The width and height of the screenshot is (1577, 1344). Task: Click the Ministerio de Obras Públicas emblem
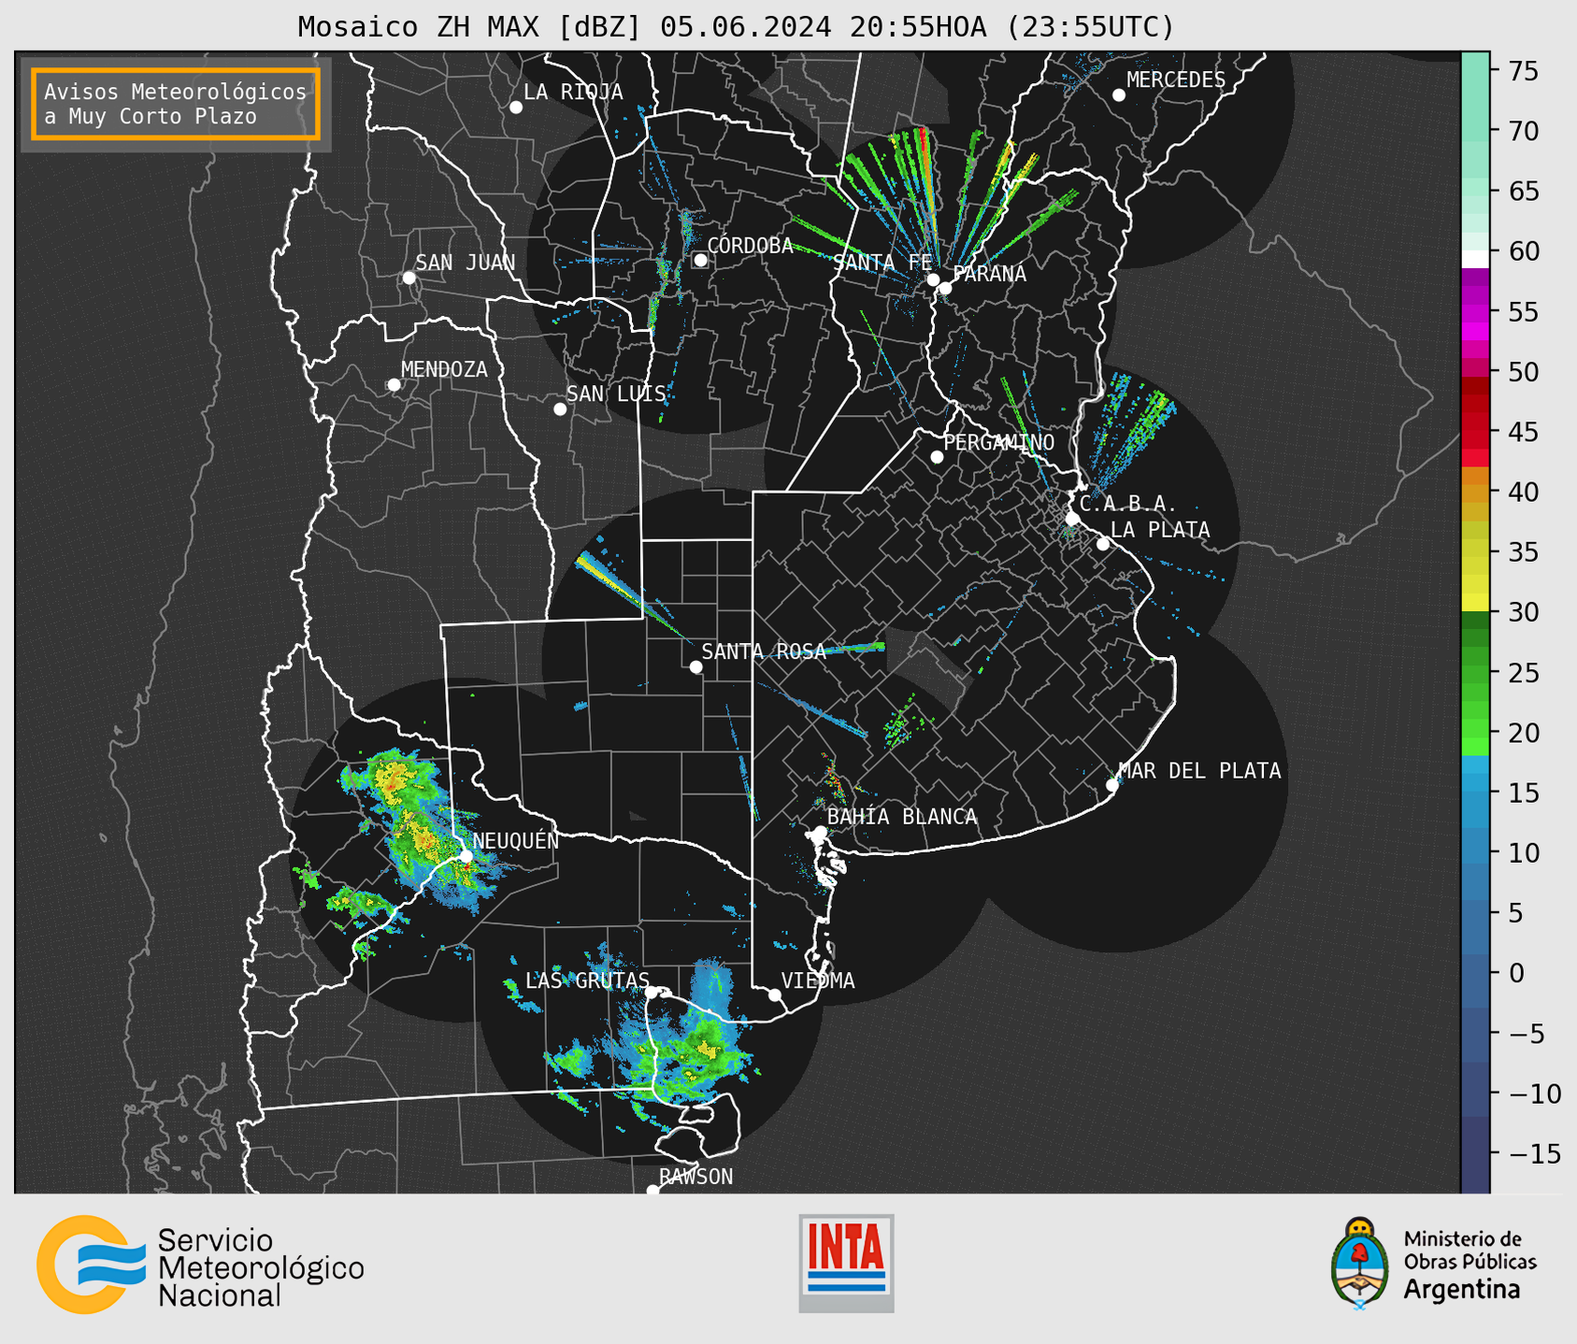click(x=1358, y=1264)
